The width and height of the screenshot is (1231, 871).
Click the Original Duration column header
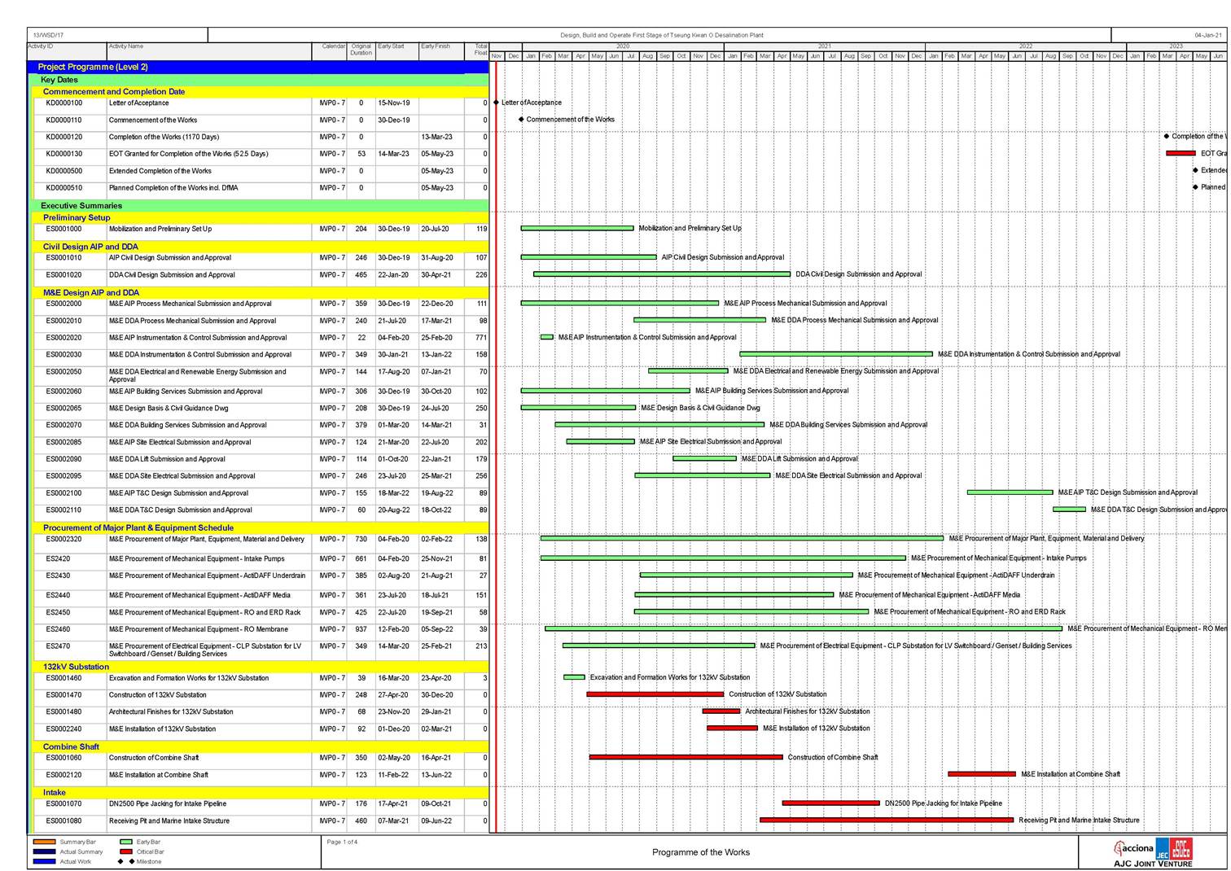pos(361,51)
